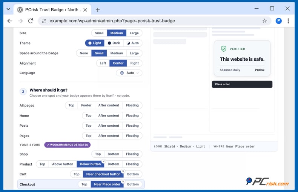Image resolution: width=298 pixels, height=192 pixels.
Task: Click the Place order preview button
Action: pos(242,84)
